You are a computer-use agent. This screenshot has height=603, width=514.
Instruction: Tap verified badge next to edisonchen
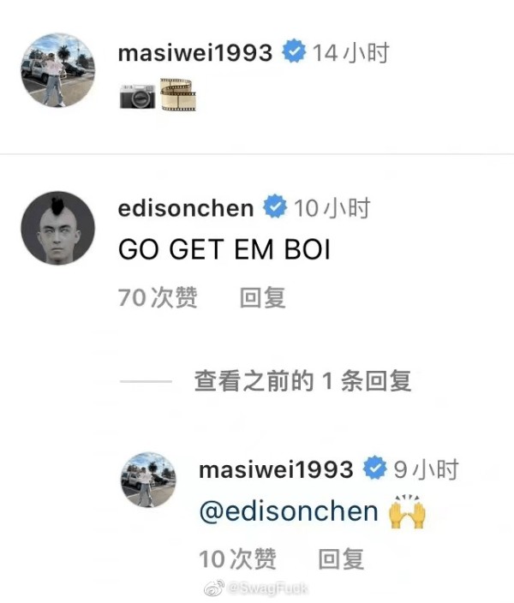click(275, 206)
